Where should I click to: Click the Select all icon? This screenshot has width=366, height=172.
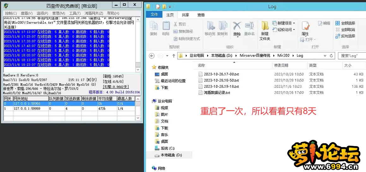[338, 23]
